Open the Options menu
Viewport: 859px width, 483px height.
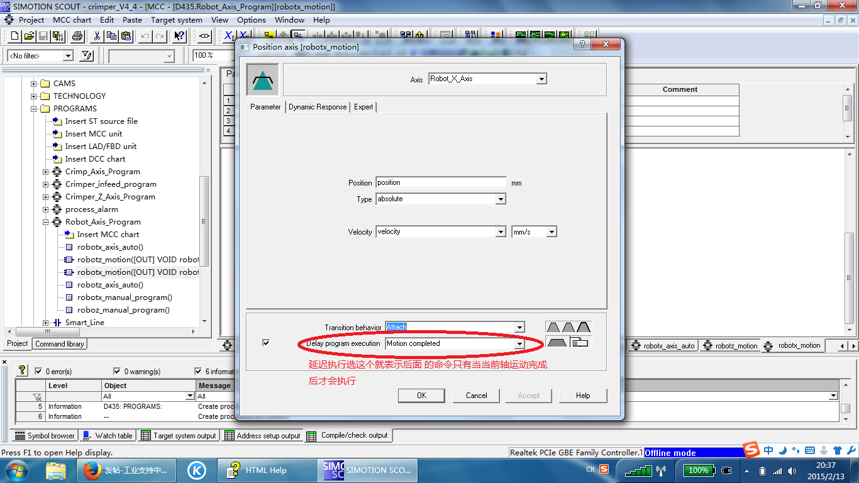click(x=252, y=20)
